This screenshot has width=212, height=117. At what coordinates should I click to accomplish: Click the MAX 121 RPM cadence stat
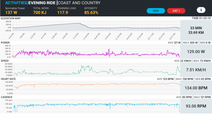pos(202,97)
